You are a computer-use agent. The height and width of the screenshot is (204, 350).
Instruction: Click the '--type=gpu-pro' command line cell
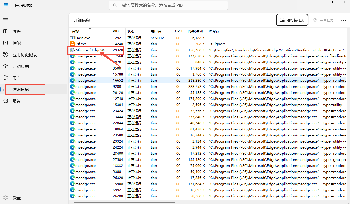(278, 159)
